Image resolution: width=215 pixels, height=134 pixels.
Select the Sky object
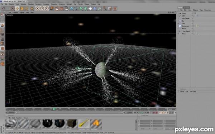pos(183,21)
